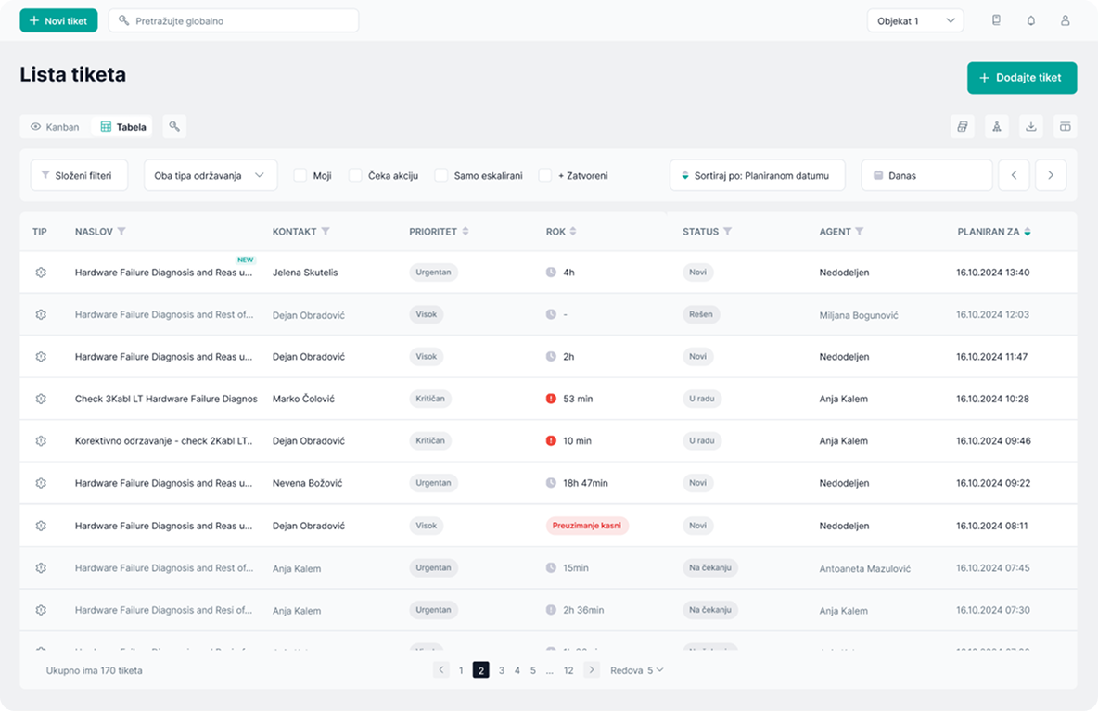Go to previous day with left arrow

[1014, 175]
